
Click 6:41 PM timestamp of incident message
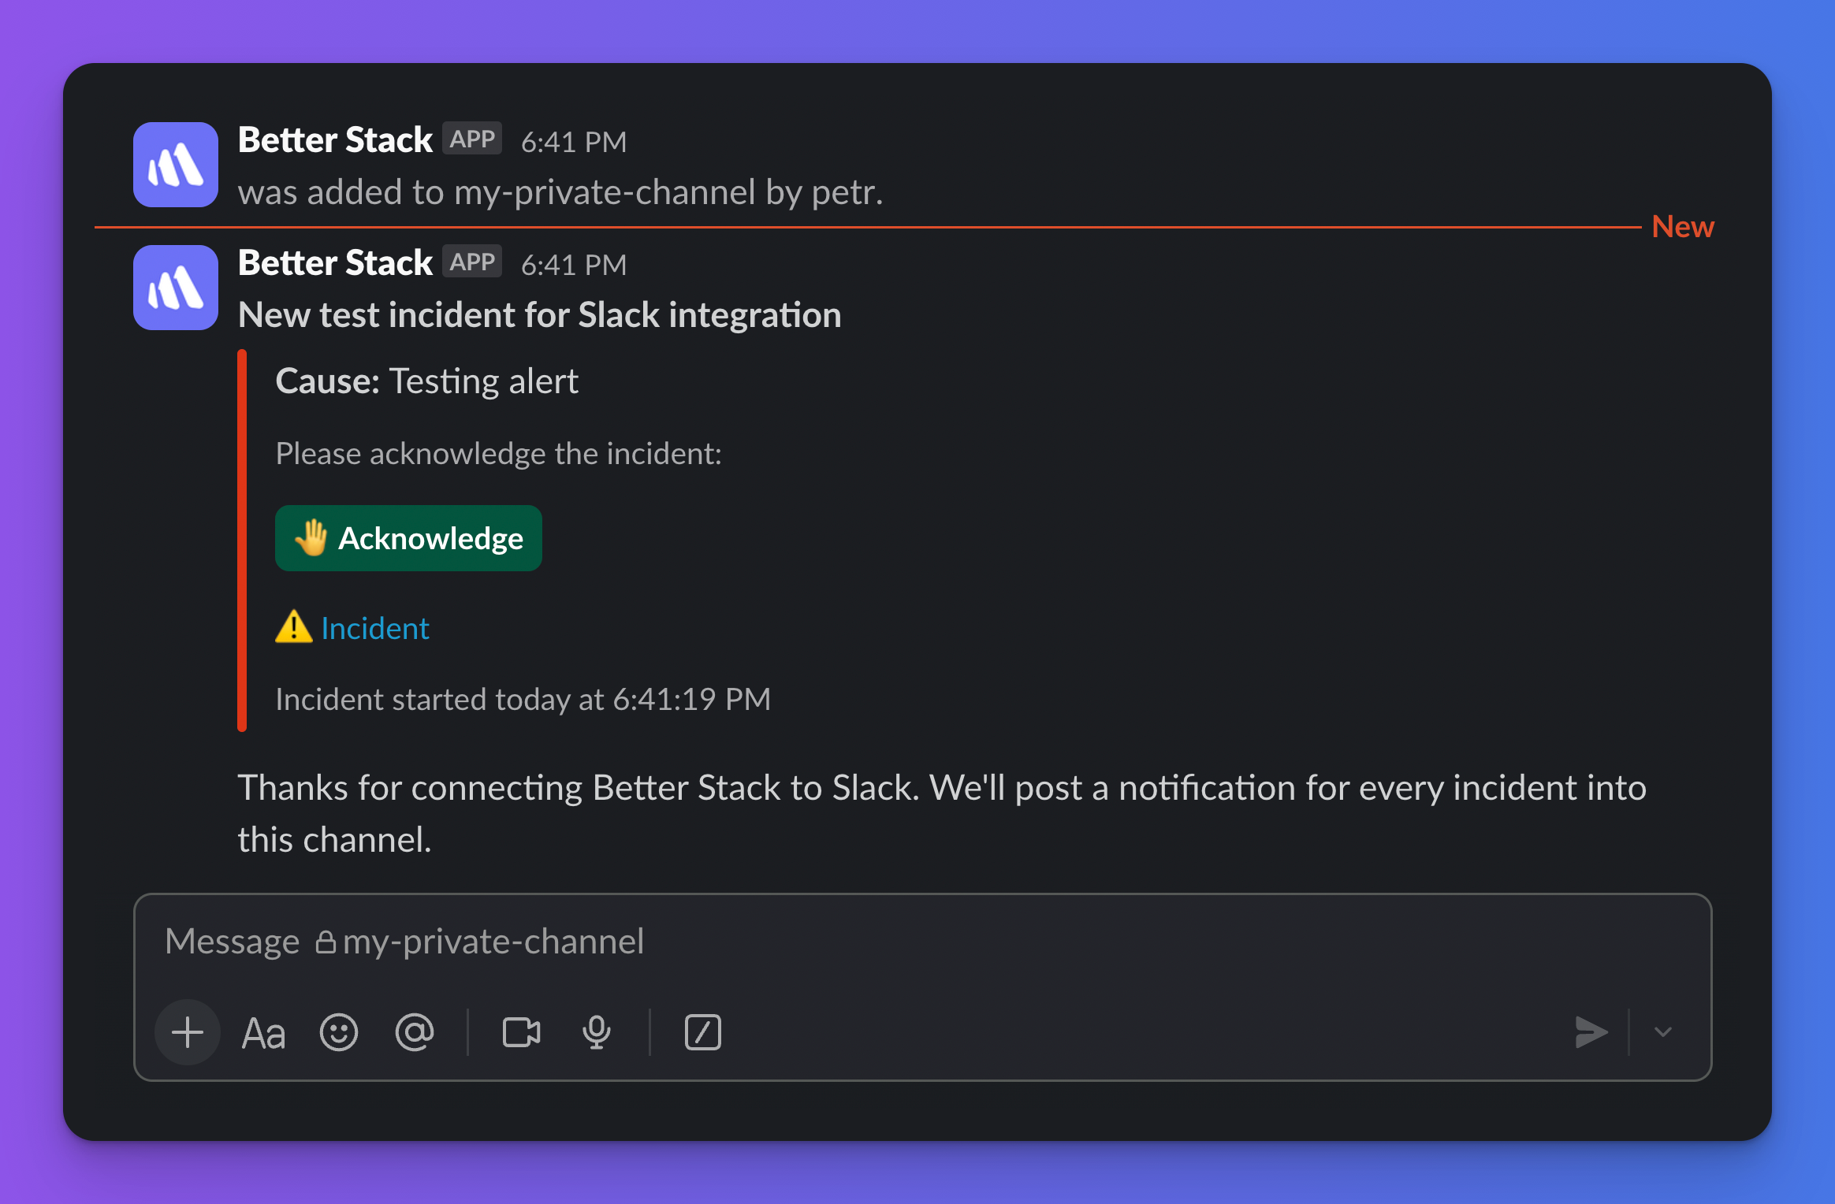coord(574,265)
